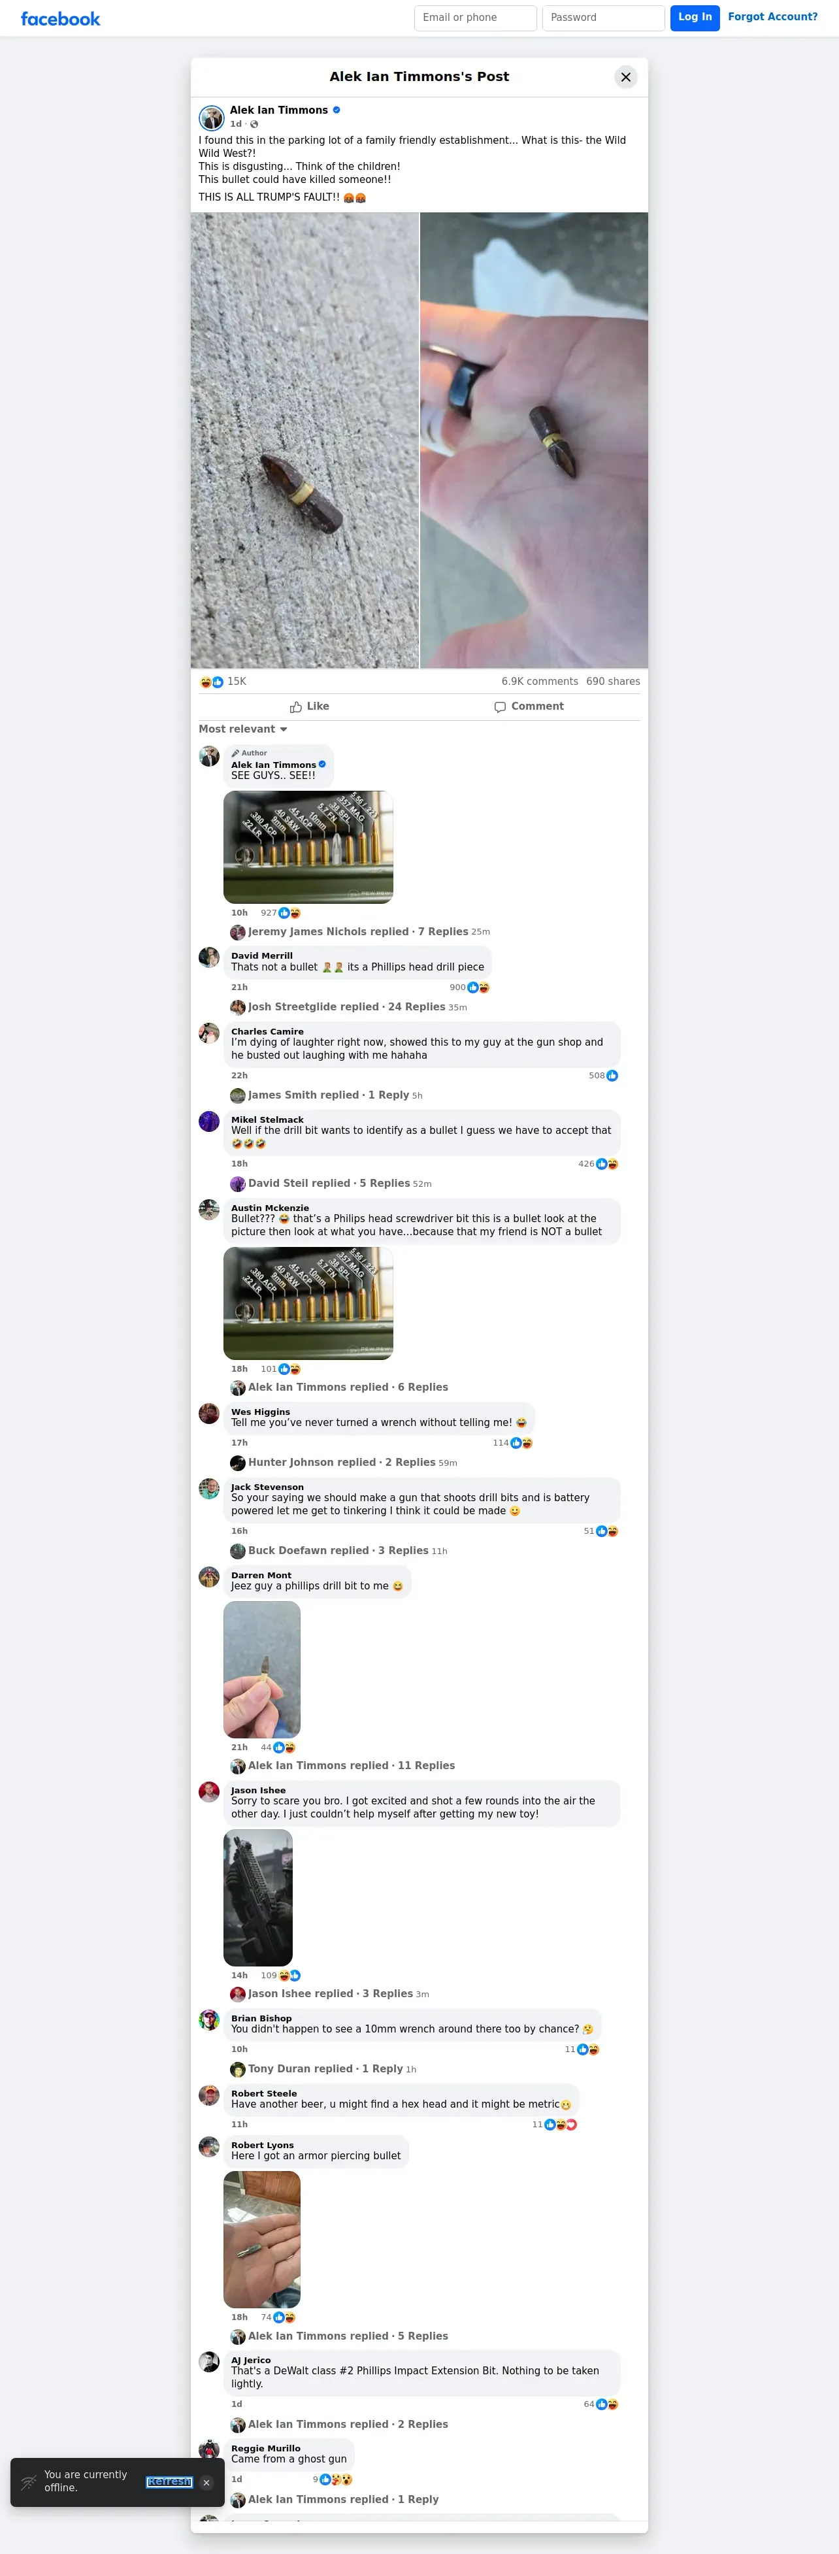Click the verified badge beside Alek Ian Timmons
Screen dimensions: 839x2554
(337, 110)
